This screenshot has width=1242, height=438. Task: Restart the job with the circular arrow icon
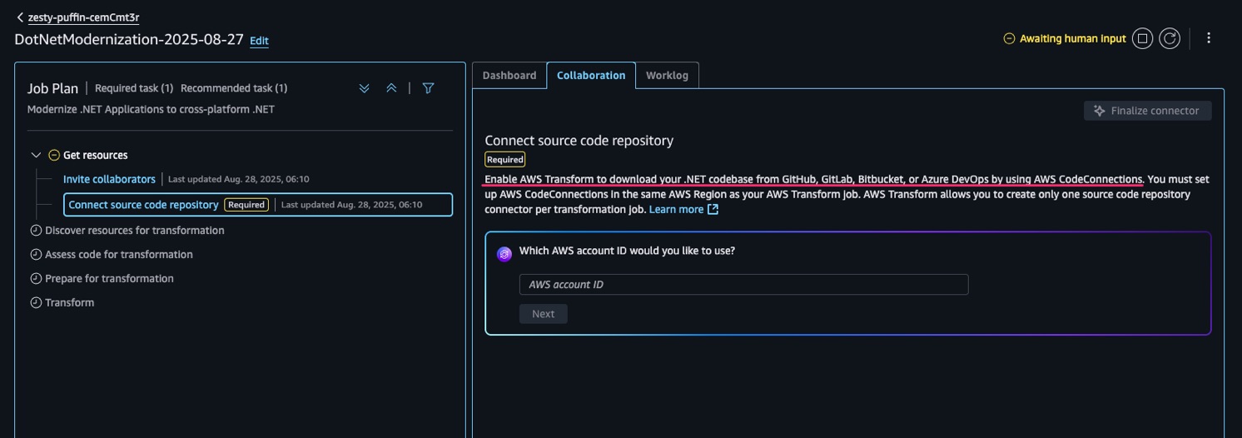(1170, 38)
